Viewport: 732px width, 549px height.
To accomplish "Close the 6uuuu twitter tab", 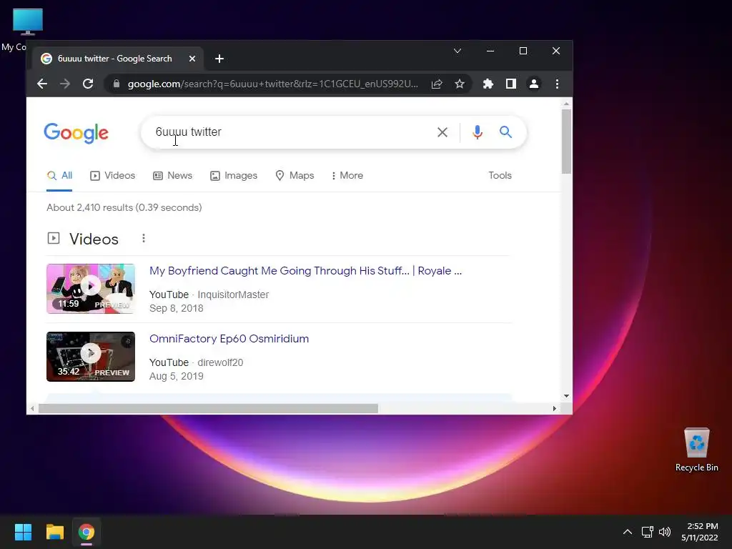I will tap(192, 59).
